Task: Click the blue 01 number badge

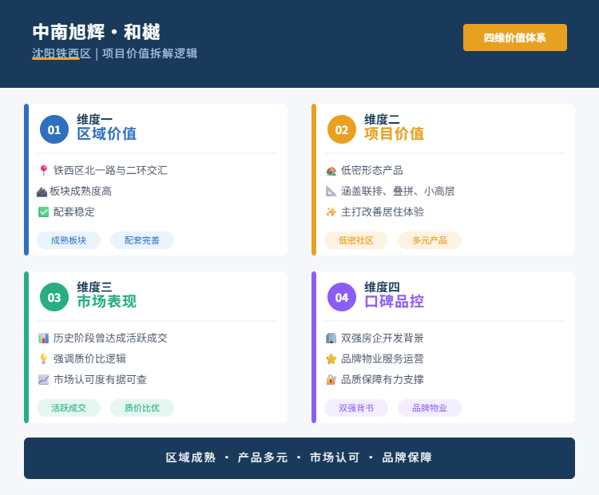Action: 54,129
